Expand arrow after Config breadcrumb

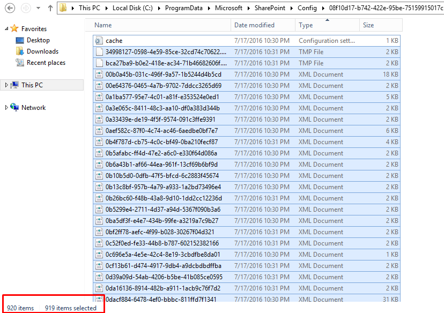323,8
